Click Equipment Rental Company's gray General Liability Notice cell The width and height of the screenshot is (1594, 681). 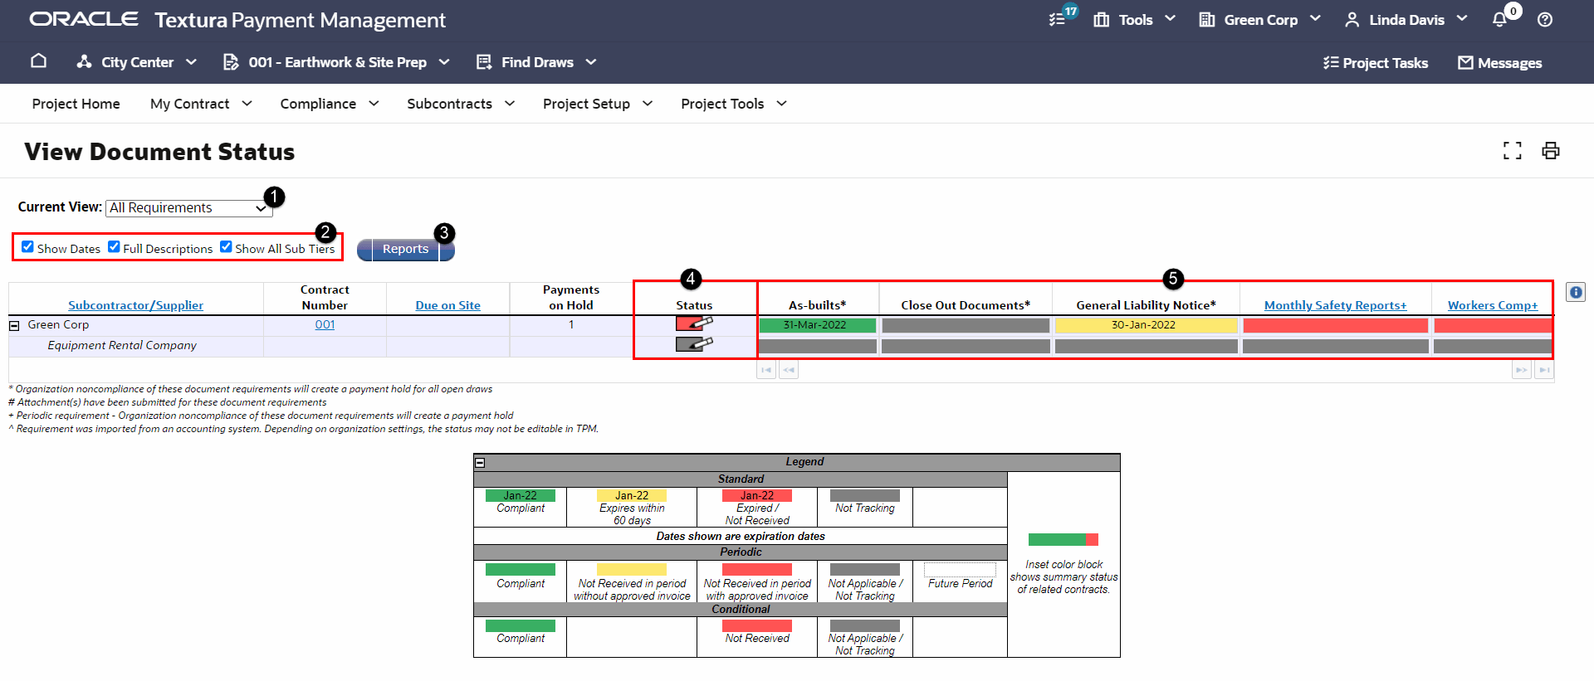pos(1146,346)
